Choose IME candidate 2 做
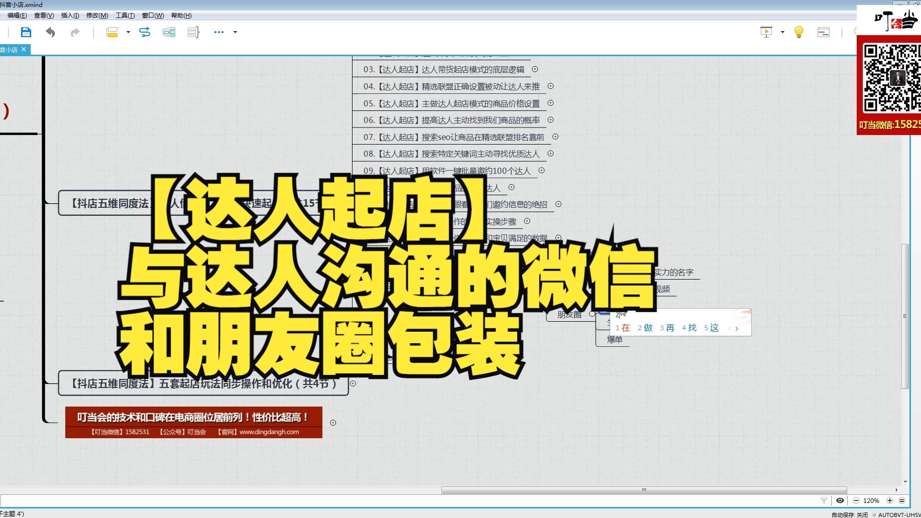921x518 pixels. point(645,328)
